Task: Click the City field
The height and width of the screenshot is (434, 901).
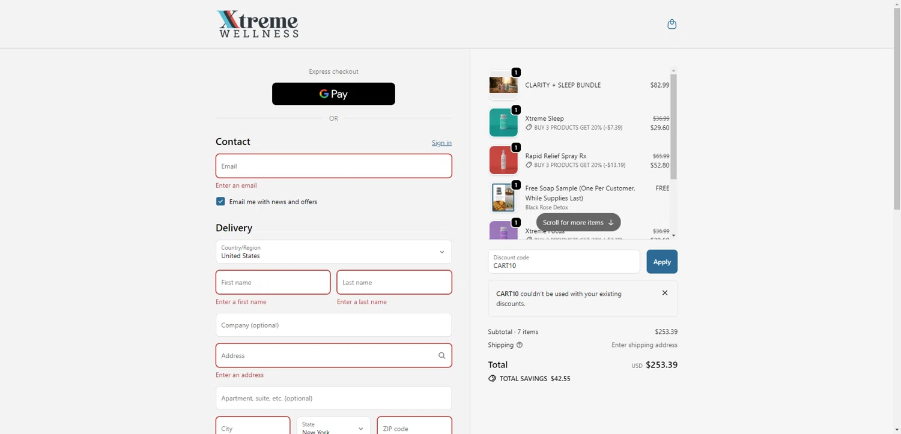Action: (x=253, y=426)
